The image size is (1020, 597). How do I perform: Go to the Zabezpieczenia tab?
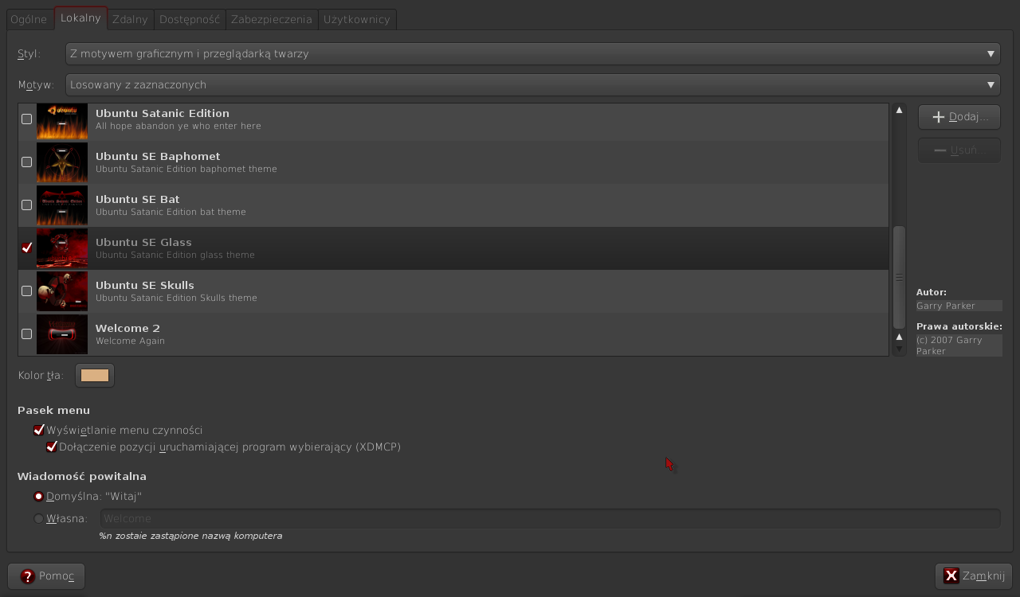pyautogui.click(x=272, y=19)
